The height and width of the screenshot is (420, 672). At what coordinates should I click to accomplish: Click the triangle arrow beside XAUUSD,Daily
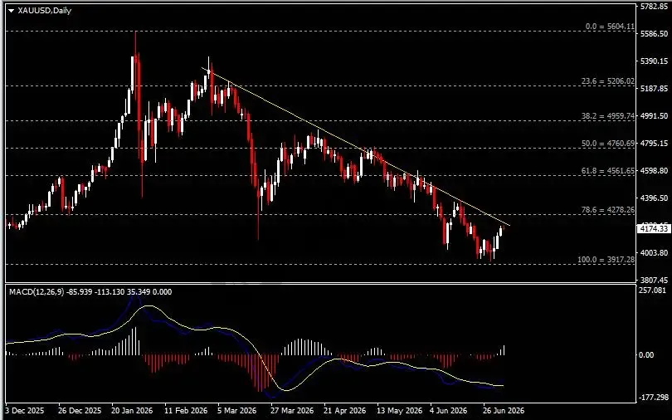pos(11,11)
